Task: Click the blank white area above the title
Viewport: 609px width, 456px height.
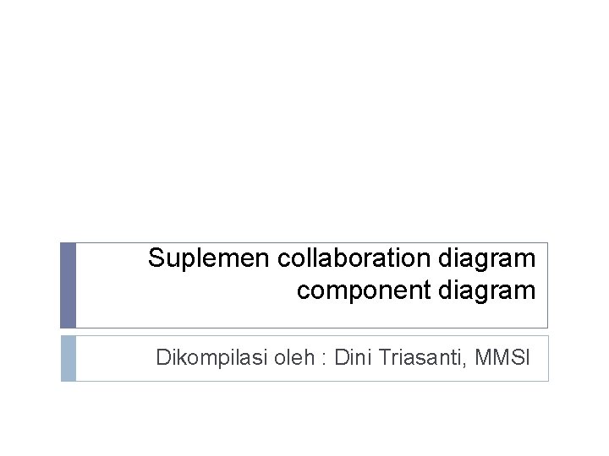Action: [x=304, y=117]
